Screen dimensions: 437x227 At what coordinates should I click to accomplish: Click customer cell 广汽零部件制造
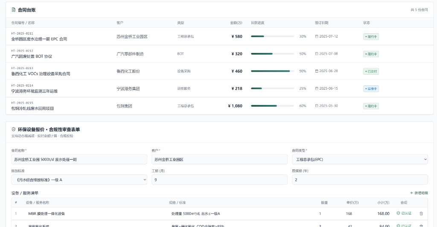[130, 54]
